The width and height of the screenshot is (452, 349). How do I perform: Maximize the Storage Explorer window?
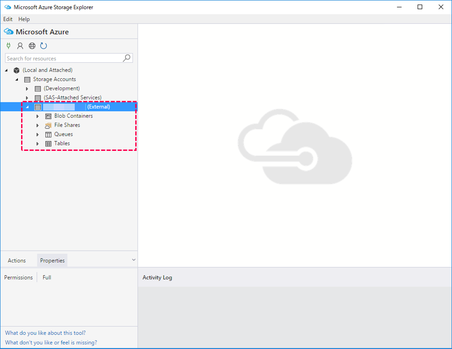[420, 7]
